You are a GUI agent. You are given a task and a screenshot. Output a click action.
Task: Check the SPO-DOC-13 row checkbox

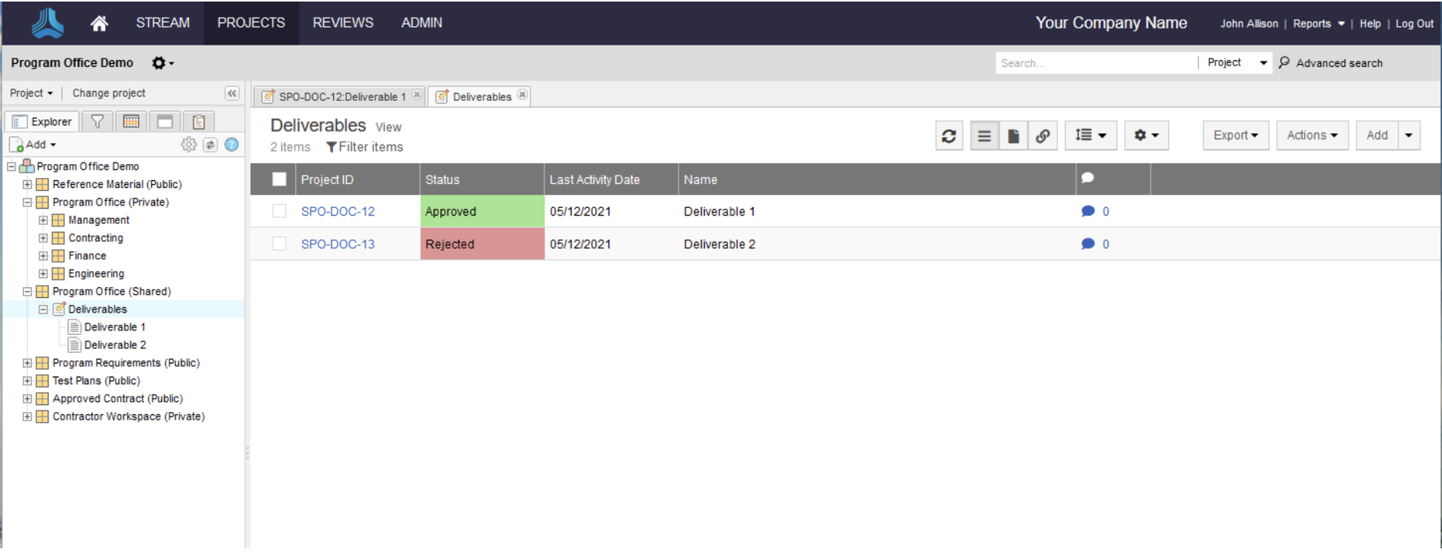pyautogui.click(x=279, y=244)
